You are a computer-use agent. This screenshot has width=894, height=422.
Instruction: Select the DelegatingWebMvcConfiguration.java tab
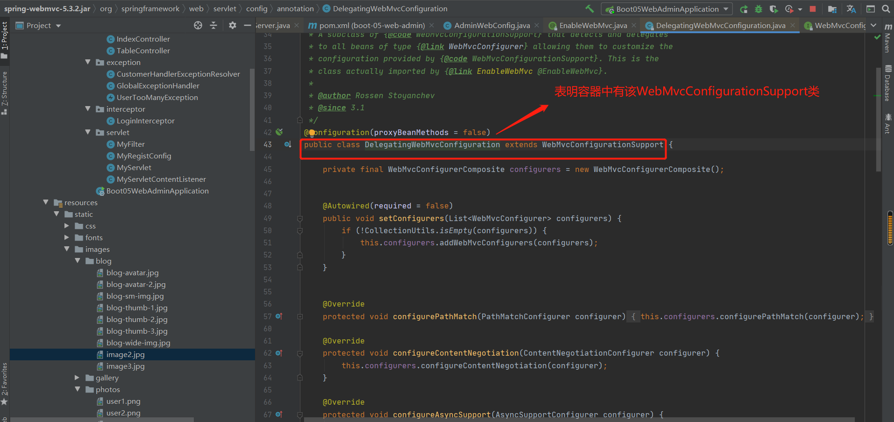click(x=720, y=25)
